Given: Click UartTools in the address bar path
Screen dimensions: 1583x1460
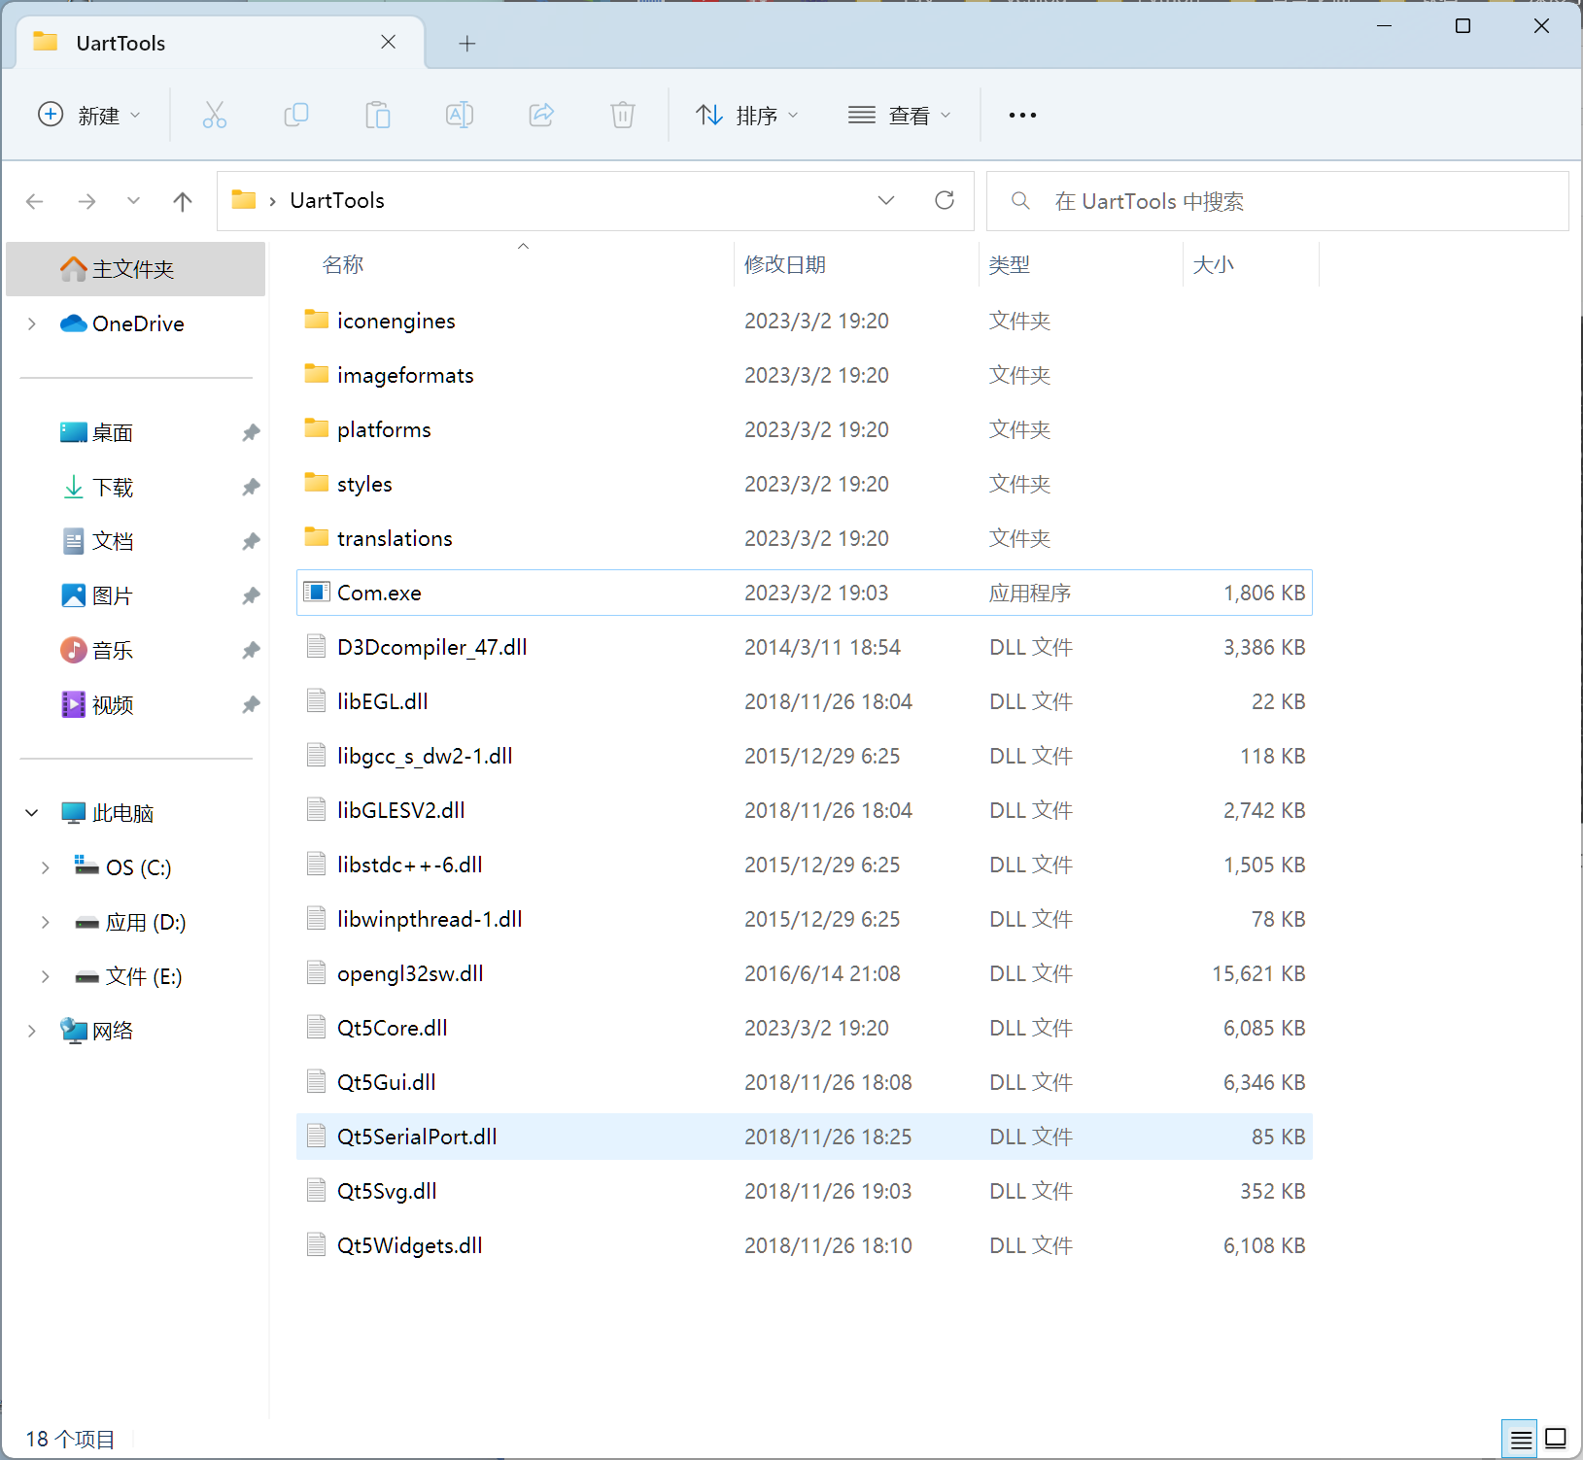Looking at the screenshot, I should coord(337,200).
